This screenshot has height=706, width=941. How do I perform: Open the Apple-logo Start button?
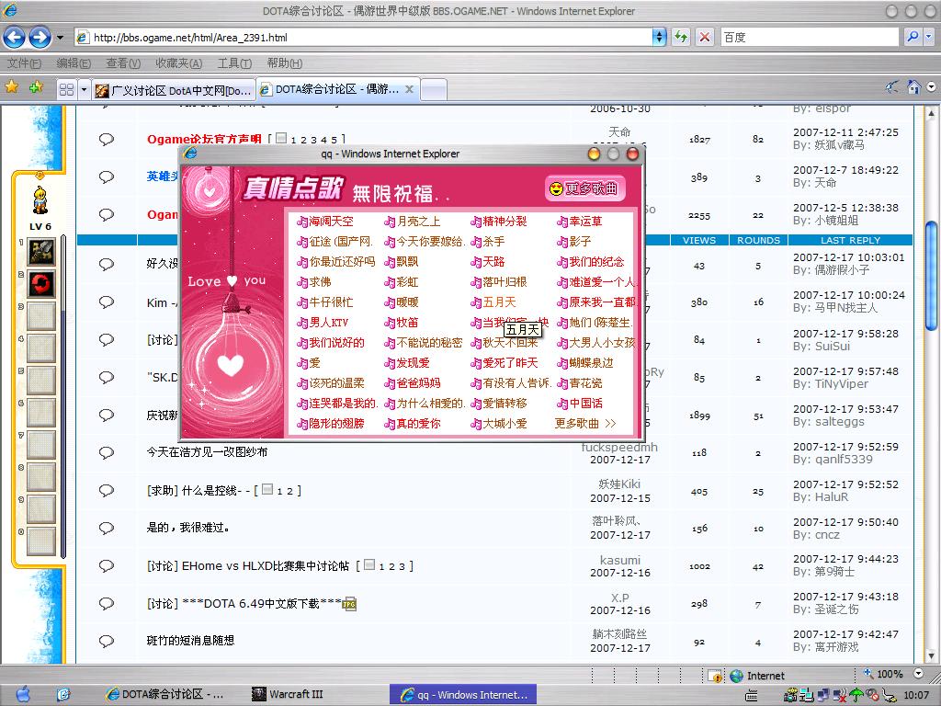(x=23, y=694)
